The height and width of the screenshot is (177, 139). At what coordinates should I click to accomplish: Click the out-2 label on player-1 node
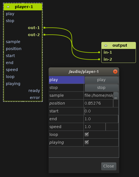coord(34,35)
